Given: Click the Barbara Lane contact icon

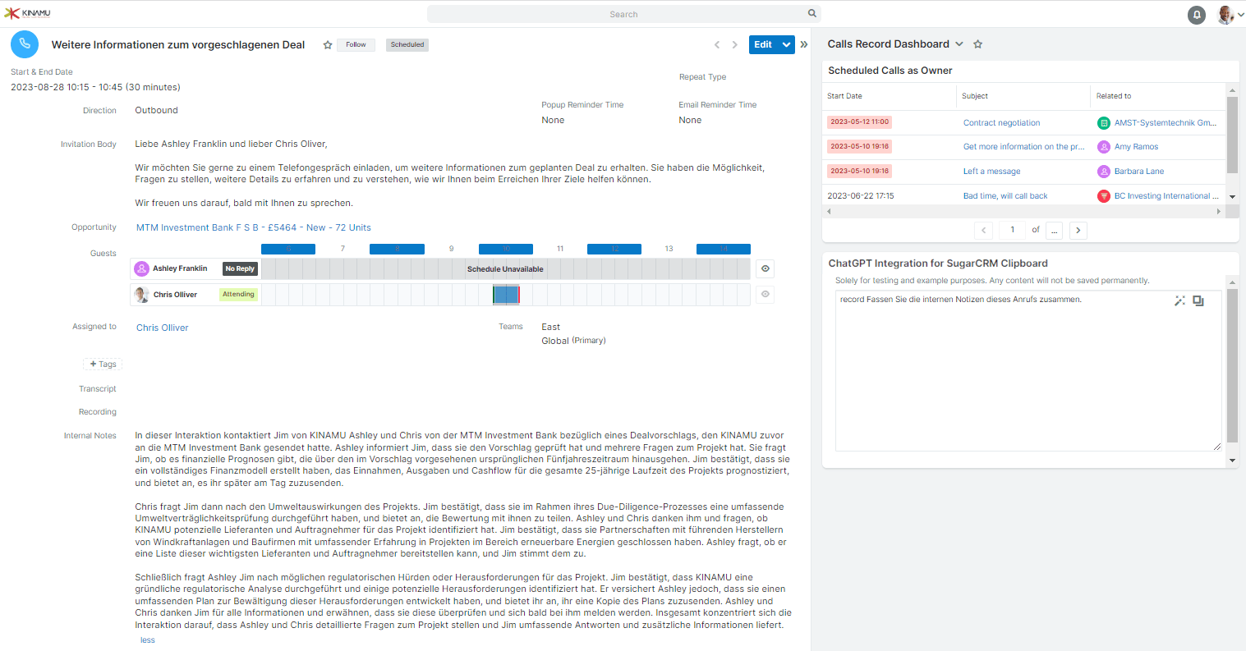Looking at the screenshot, I should pos(1104,172).
